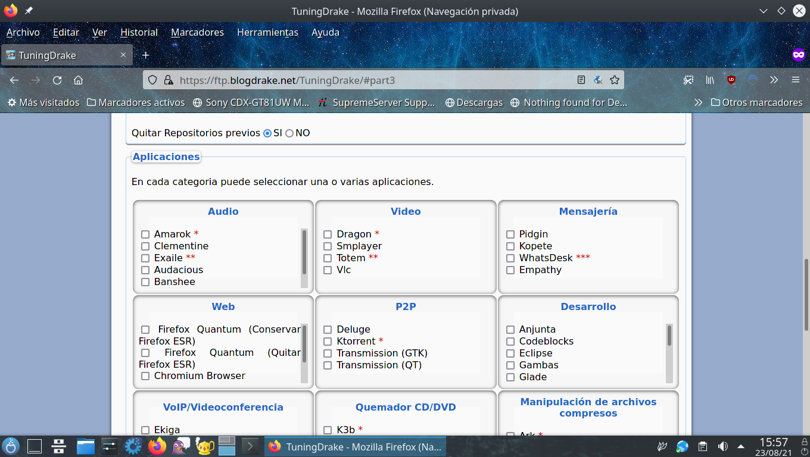Launch system settings sliders icon in taskbar
Image resolution: width=810 pixels, height=457 pixels.
tap(110, 446)
